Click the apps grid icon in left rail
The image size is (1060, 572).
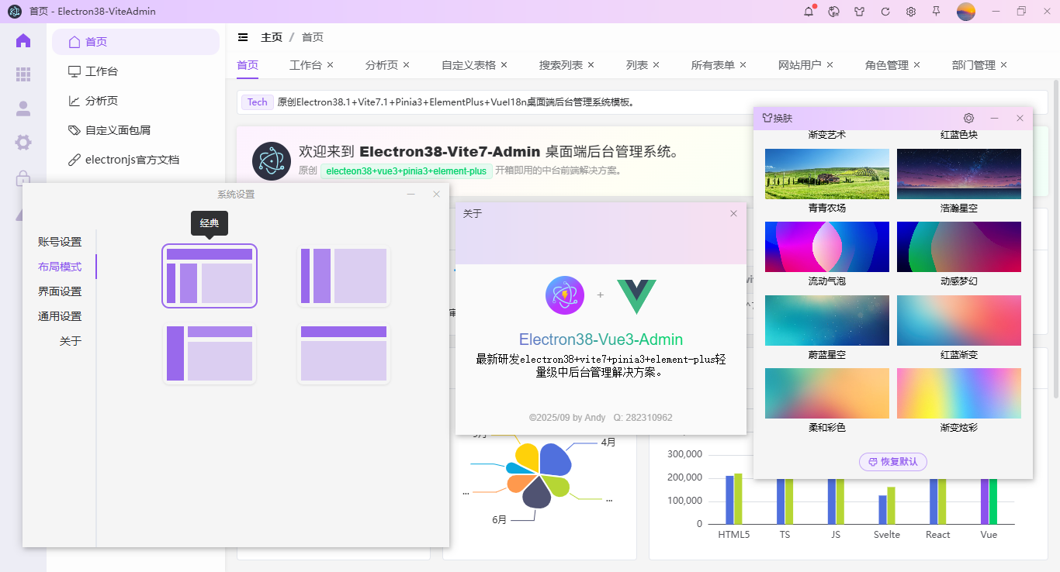23,74
